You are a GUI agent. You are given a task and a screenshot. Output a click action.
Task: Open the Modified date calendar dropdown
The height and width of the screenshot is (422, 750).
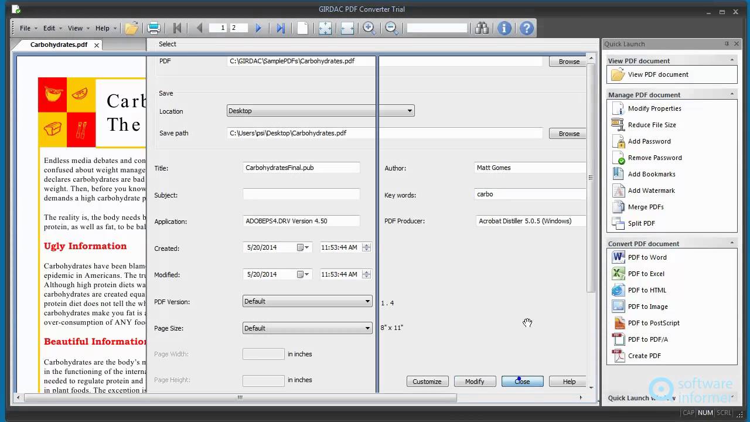coord(303,274)
